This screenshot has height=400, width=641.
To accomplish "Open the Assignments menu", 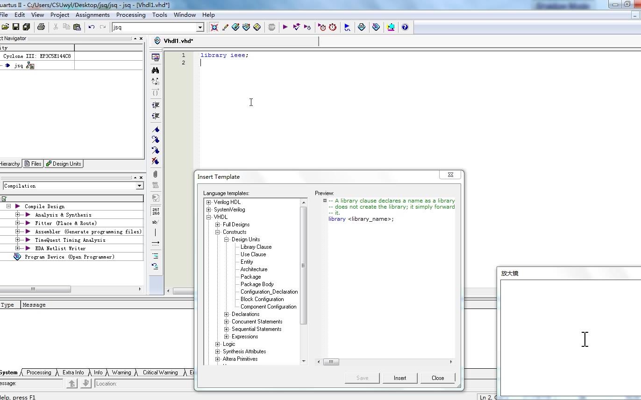I will pyautogui.click(x=93, y=14).
